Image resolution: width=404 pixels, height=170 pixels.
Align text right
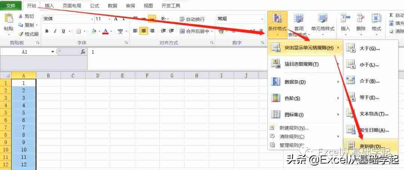[152, 31]
